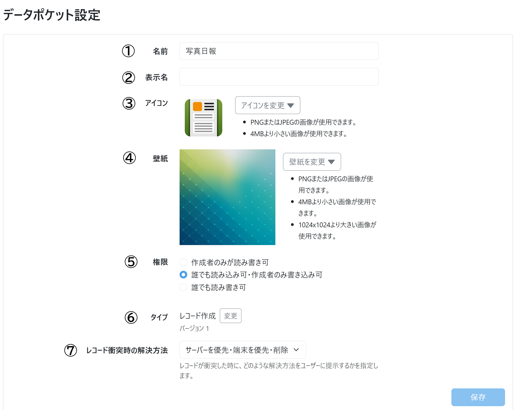The width and height of the screenshot is (516, 413).
Task: Select 作成者のみが読み書き可 permission option
Action: click(x=183, y=262)
